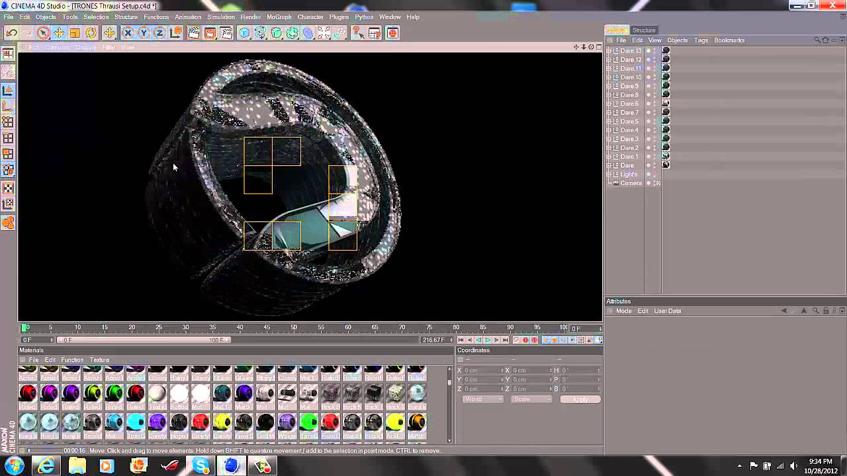The image size is (847, 476).
Task: Click the Record Active Objects button
Action: [517, 340]
